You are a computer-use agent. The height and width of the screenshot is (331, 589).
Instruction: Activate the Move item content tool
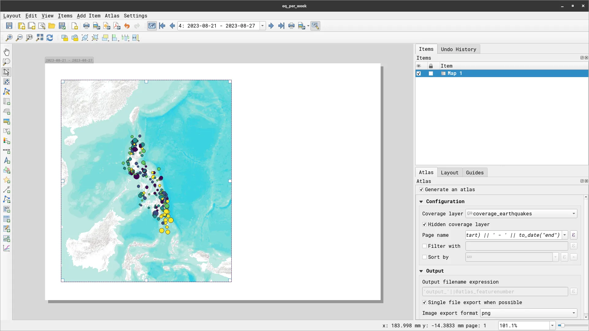pyautogui.click(x=7, y=82)
